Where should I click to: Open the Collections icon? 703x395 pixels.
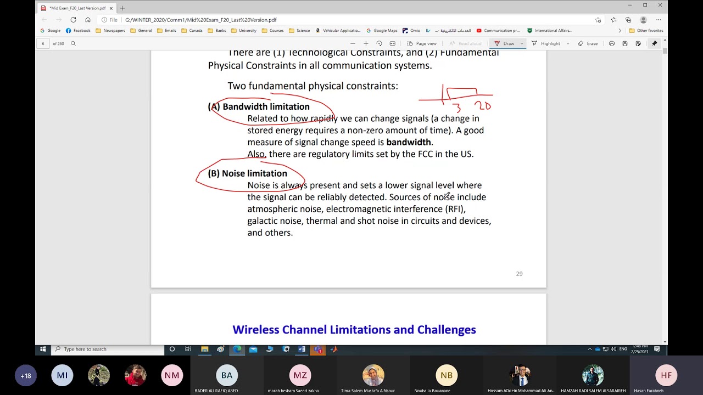[628, 20]
